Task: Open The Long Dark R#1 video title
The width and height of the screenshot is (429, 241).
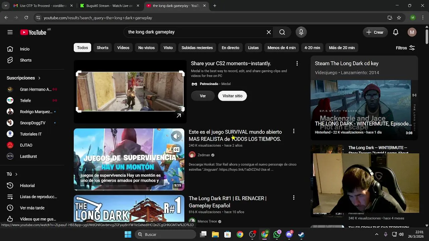Action: 228,202
